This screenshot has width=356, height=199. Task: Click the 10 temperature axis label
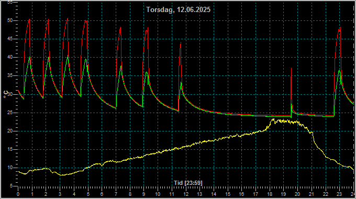coord(9,168)
